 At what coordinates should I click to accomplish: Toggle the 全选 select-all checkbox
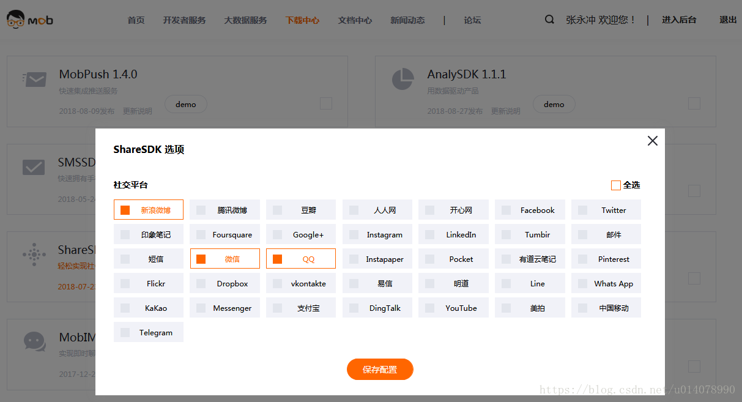pyautogui.click(x=616, y=185)
